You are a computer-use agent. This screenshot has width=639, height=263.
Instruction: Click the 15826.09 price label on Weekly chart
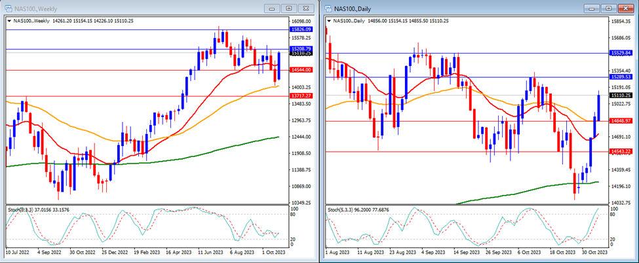300,29
